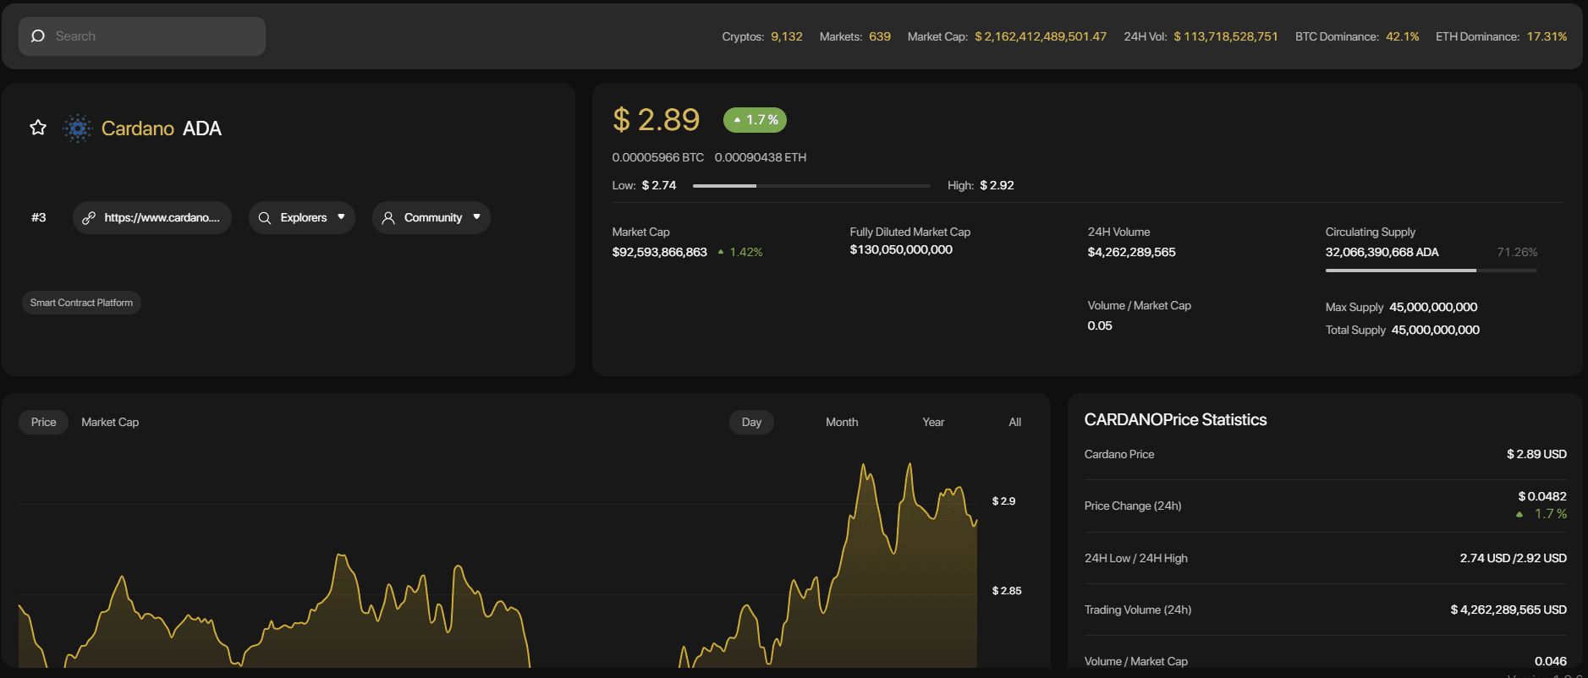Click the global Market Cap value $2,162,412,489,501.47

1041,36
